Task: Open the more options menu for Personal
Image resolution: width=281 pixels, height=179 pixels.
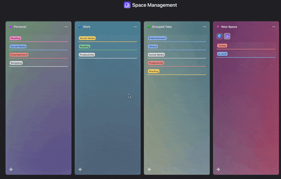Action: tap(66, 27)
